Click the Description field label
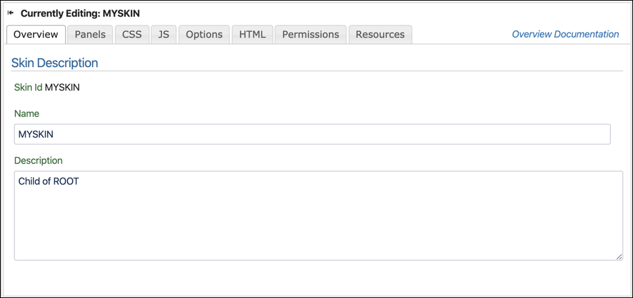Image resolution: width=633 pixels, height=298 pixels. (38, 160)
